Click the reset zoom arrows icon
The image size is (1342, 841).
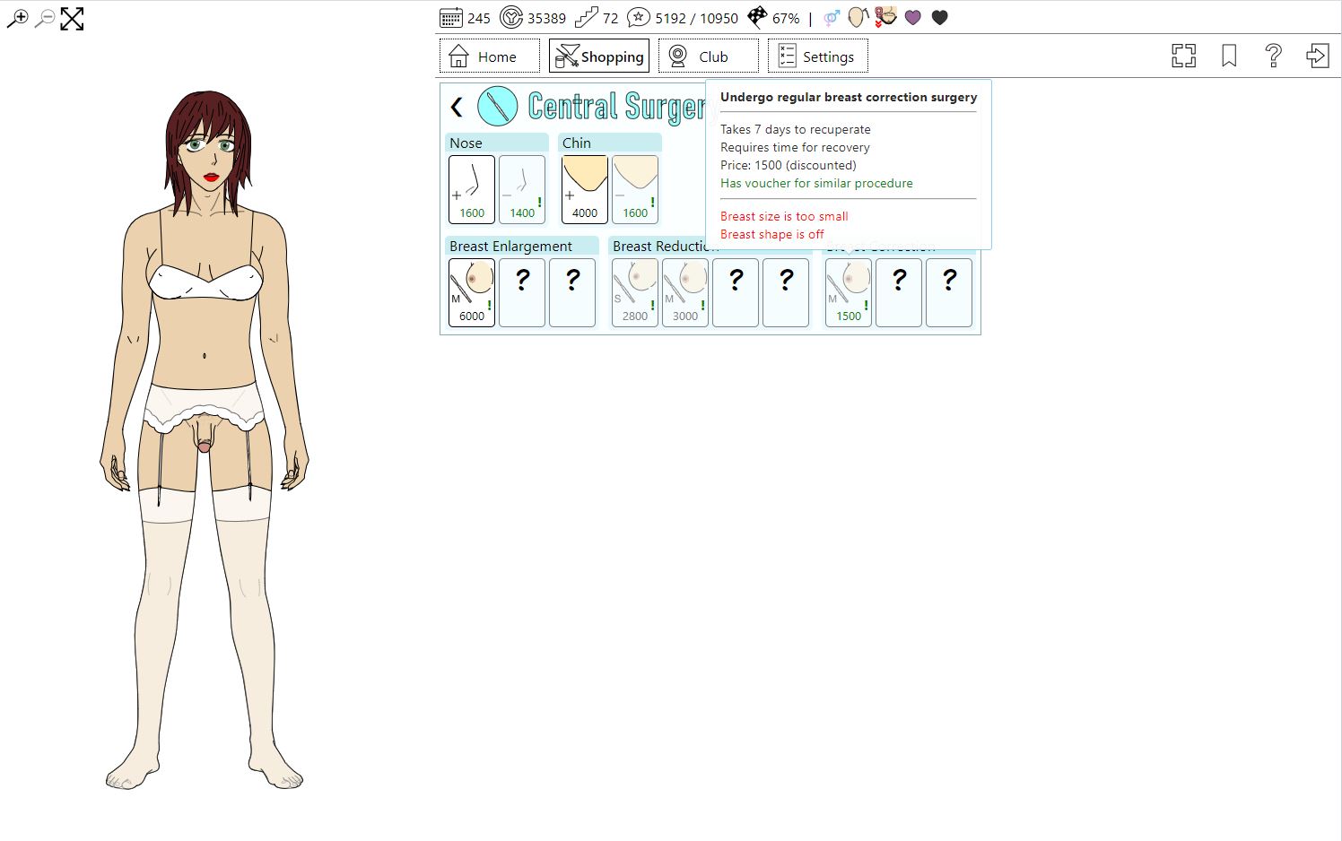click(72, 19)
